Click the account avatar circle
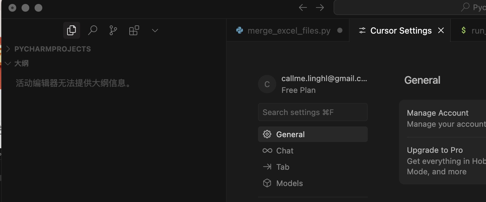 click(267, 84)
